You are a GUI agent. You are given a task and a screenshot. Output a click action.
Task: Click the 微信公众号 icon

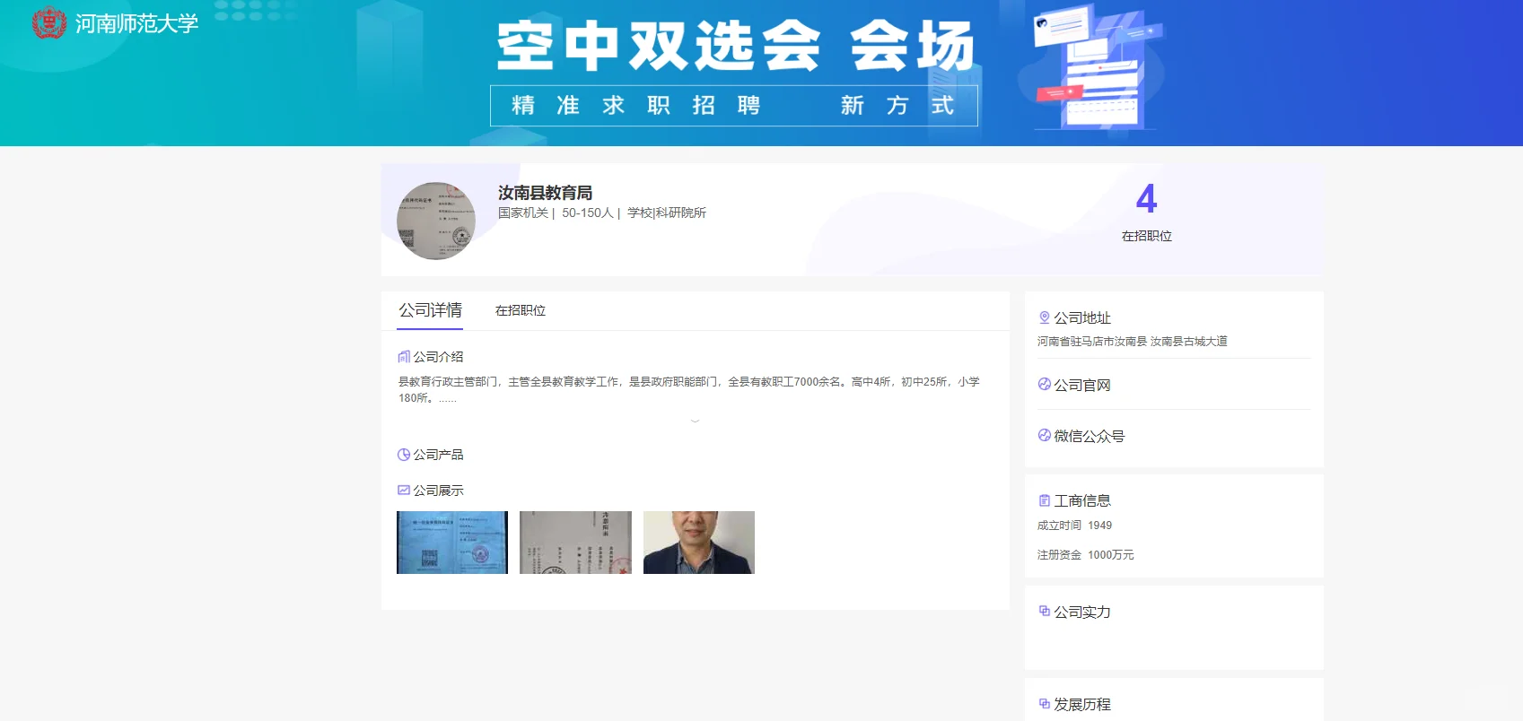pos(1045,436)
